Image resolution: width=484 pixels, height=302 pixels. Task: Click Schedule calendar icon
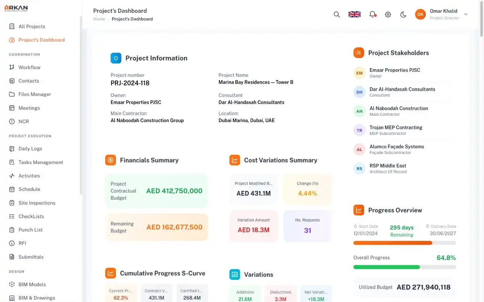coord(12,189)
